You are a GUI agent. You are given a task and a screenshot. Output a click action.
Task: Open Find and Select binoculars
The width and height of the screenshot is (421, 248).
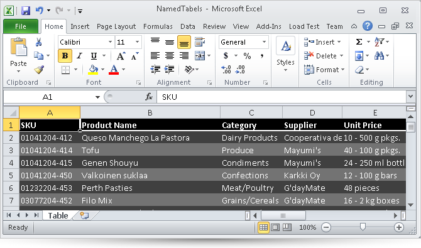pos(379,56)
